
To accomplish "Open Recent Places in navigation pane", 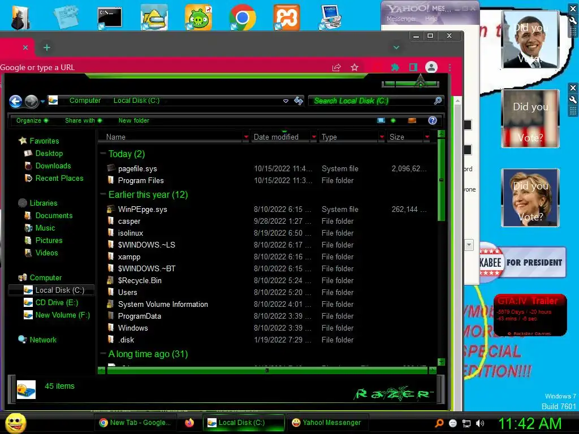I will tap(59, 178).
